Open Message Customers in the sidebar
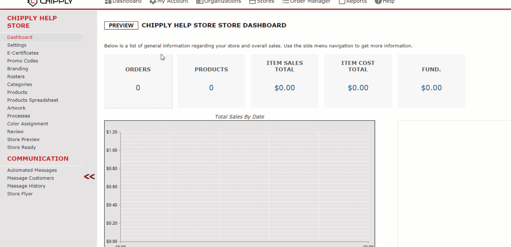The height and width of the screenshot is (247, 511). [x=31, y=178]
